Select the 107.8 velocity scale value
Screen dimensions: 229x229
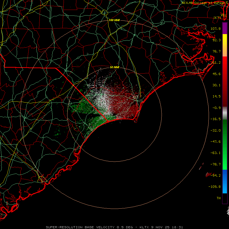[x=216, y=28]
